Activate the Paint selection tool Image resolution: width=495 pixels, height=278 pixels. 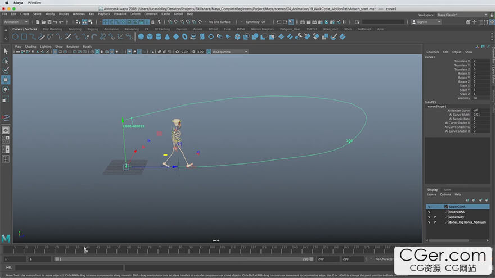coord(6,70)
